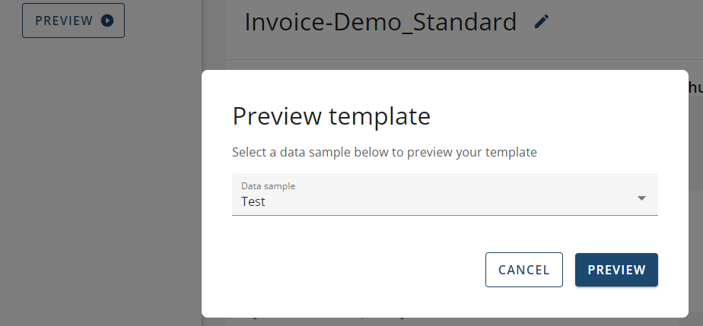Confirm with the dark blue PREVIEW button
Screen dimensions: 703x326
616,270
